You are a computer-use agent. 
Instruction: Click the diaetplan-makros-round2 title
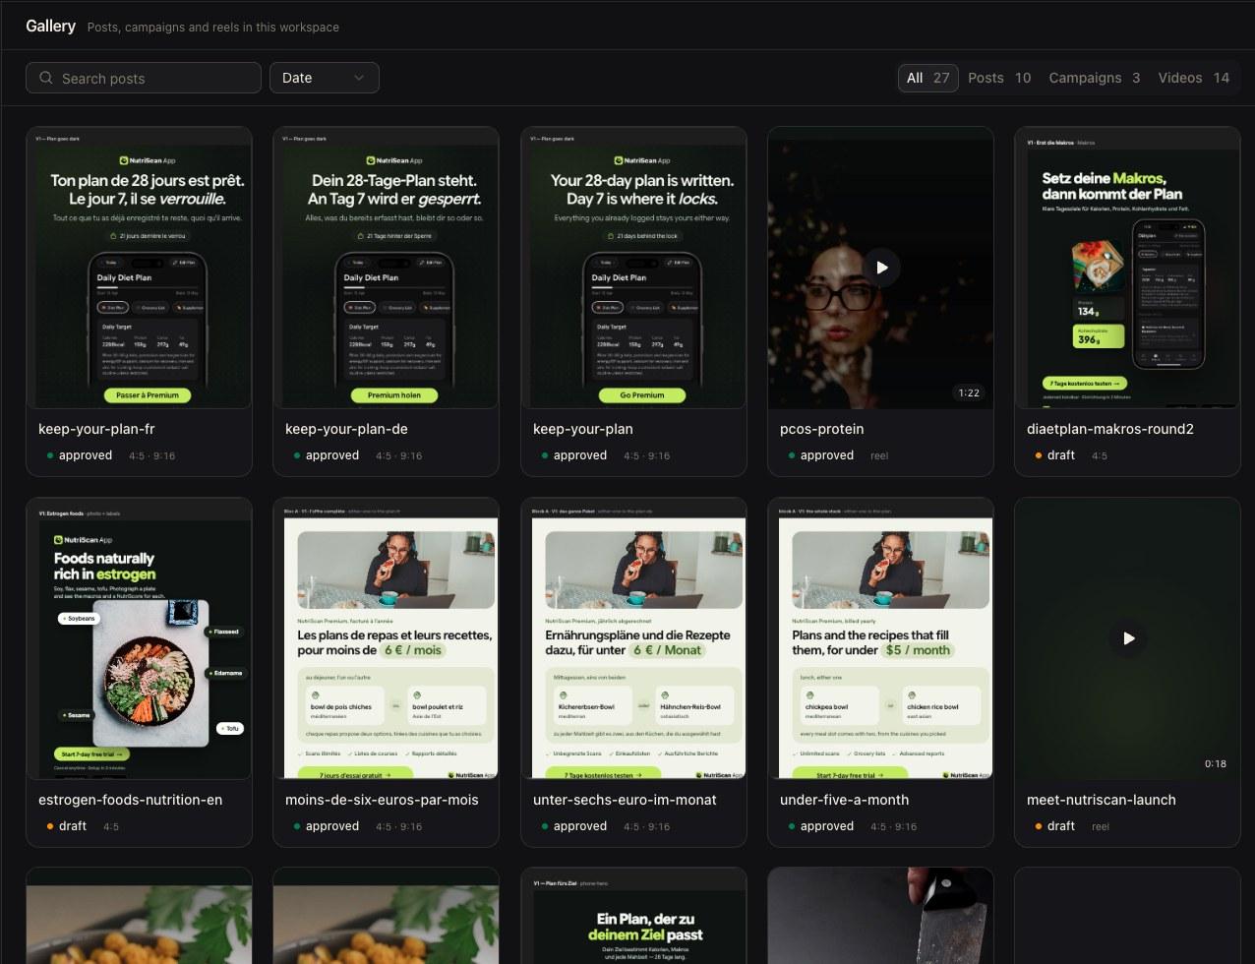pyautogui.click(x=1110, y=429)
